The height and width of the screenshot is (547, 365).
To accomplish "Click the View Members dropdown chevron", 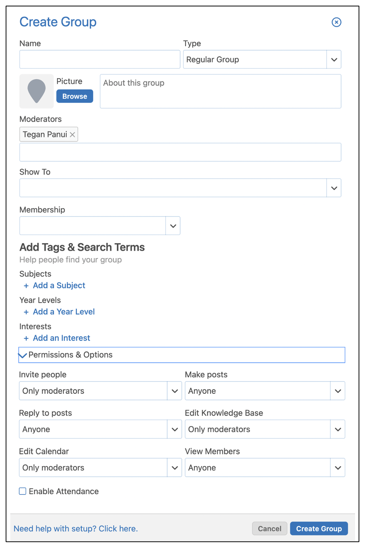I will click(337, 467).
